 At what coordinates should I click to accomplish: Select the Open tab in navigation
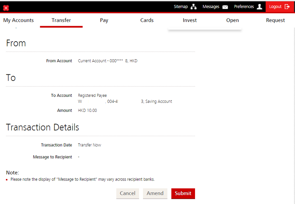click(232, 20)
